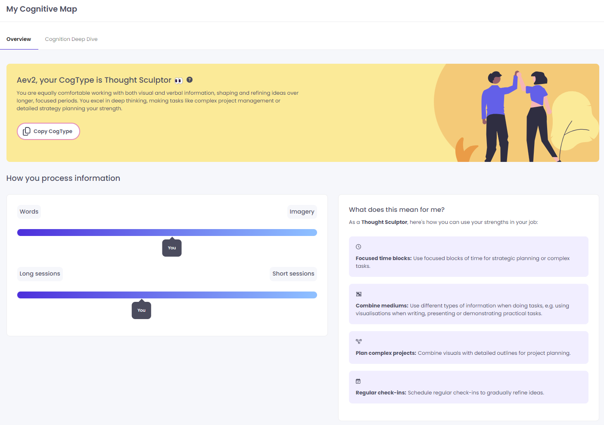Click the clock icon above Focused time blocks
604x425 pixels.
(358, 247)
